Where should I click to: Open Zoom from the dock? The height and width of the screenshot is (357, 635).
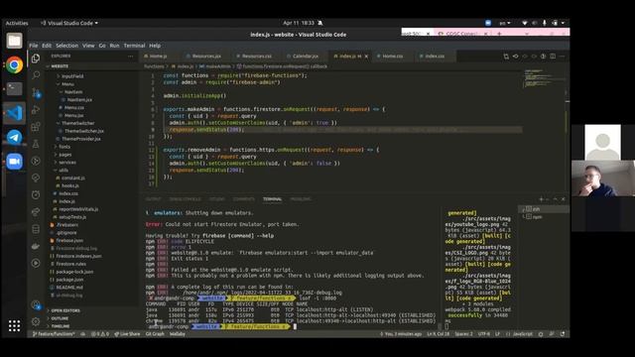(14, 162)
